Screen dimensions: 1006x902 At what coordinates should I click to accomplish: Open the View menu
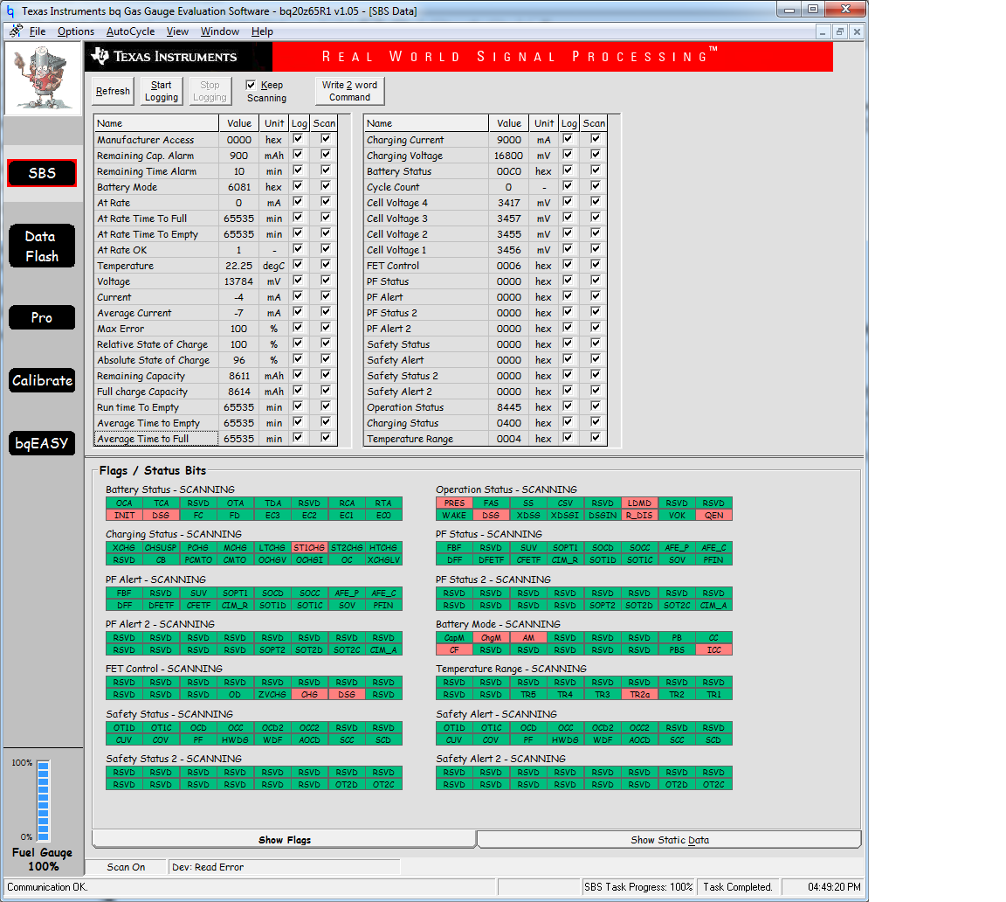pyautogui.click(x=177, y=31)
